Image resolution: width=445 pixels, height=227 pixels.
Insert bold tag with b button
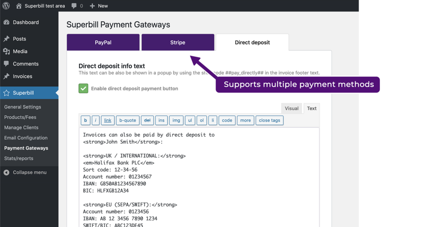click(85, 120)
